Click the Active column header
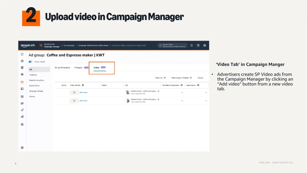 (64, 85)
